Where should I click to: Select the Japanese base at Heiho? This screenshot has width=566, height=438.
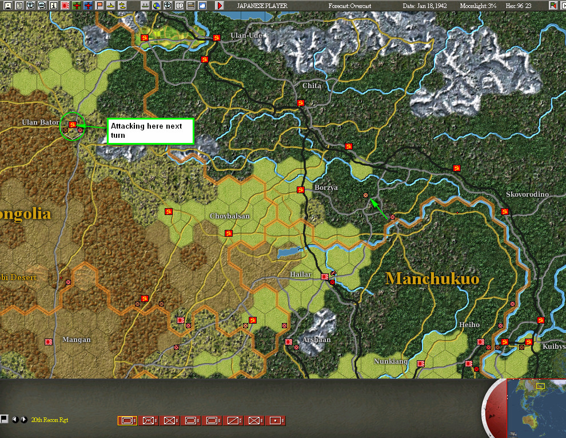(x=480, y=341)
